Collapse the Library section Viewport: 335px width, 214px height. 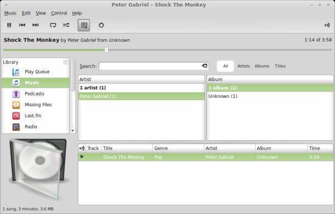(65, 62)
